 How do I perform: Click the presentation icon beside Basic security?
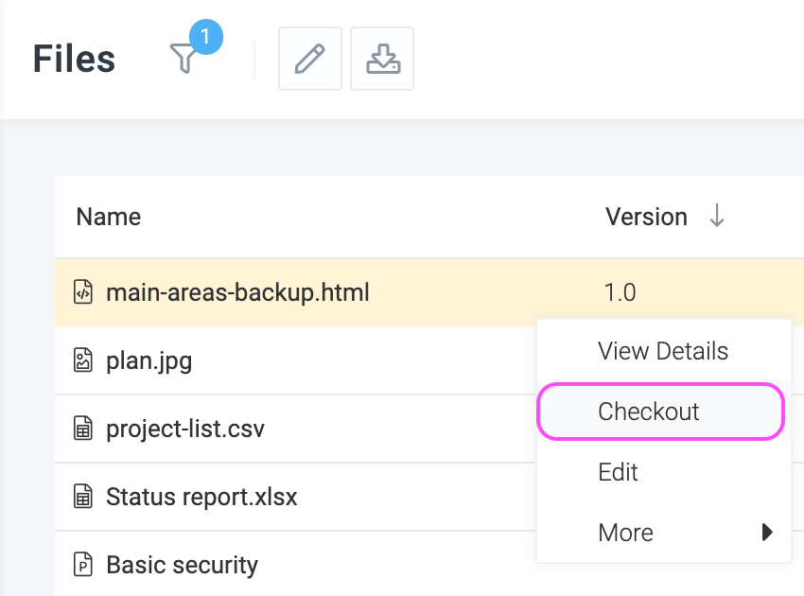82,564
